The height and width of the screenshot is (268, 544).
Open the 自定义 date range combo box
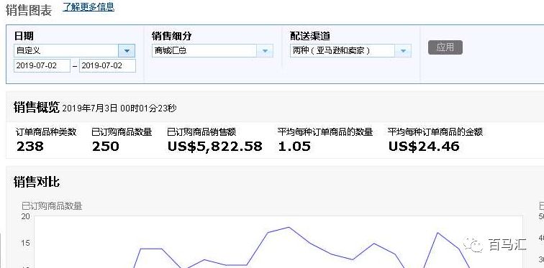point(74,51)
